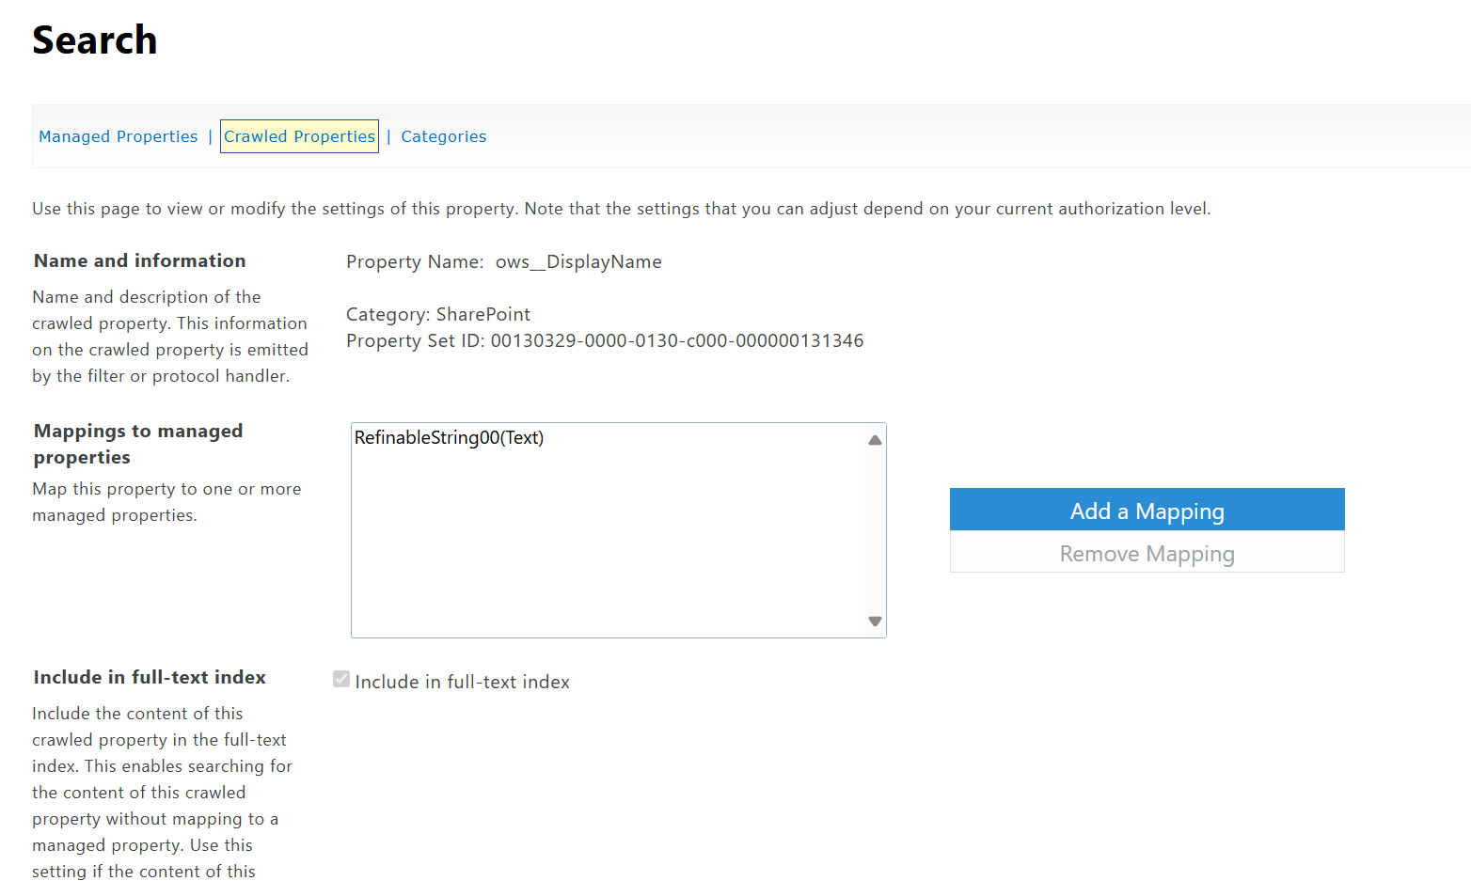This screenshot has height=881, width=1471.
Task: Toggle the Include in full-text index checkbox
Action: coord(340,679)
